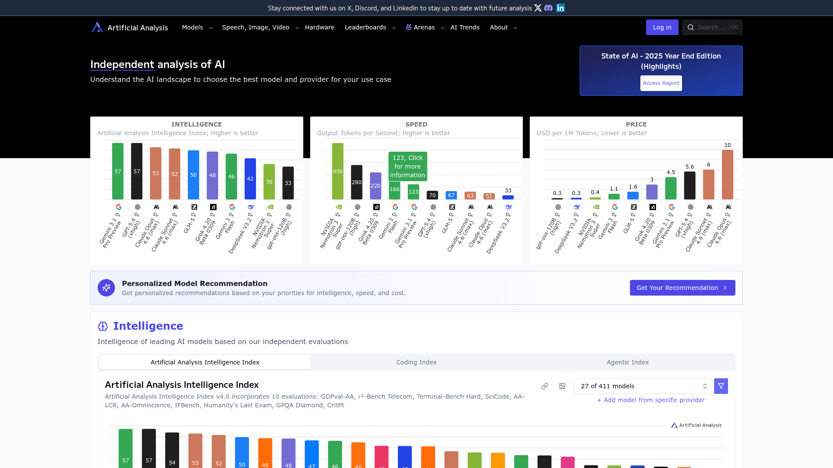
Task: Click the sparkle icon in Personalized Model Recommendation
Action: 106,287
